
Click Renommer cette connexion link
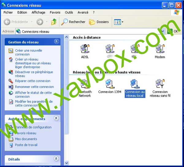click(34, 87)
